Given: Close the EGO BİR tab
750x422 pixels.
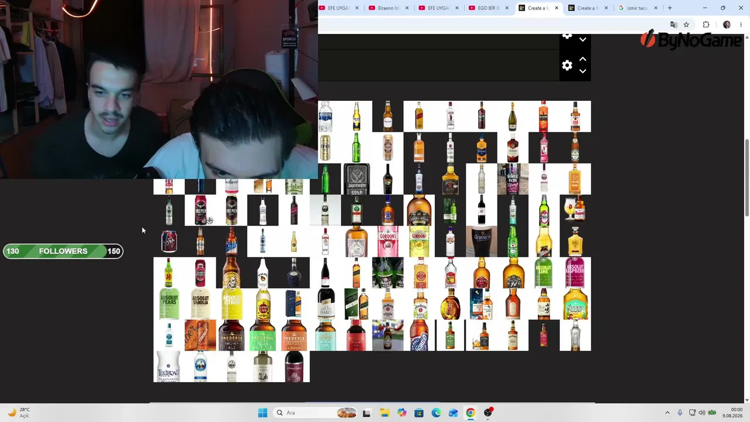Looking at the screenshot, I should pyautogui.click(x=507, y=8).
